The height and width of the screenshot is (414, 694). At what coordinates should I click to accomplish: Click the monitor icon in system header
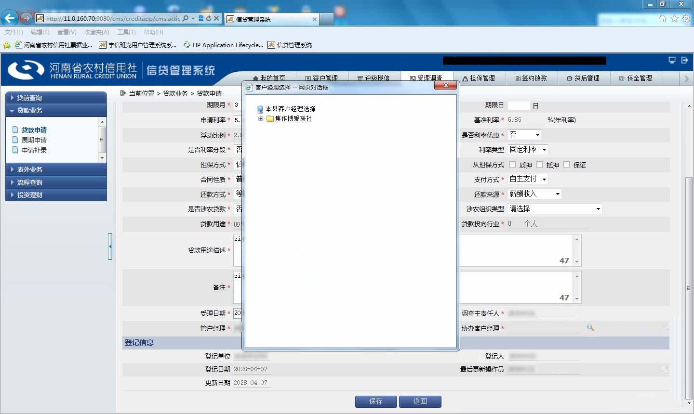672,60
